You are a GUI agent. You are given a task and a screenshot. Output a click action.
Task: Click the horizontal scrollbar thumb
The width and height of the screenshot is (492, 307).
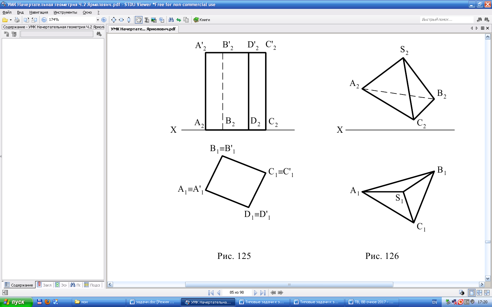(x=289, y=284)
